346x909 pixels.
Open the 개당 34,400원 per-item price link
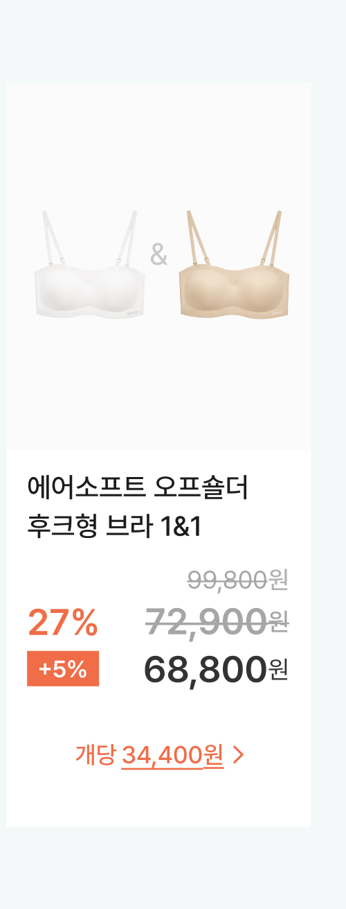tap(160, 754)
